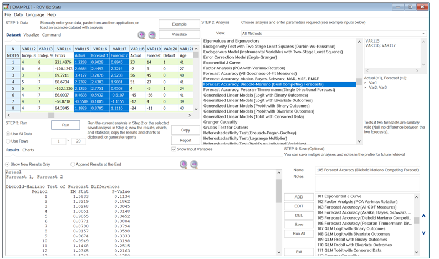This screenshot has height=259, width=439.
Task: Select Eigenvalues and Eigenvectors method
Action: tap(231, 41)
